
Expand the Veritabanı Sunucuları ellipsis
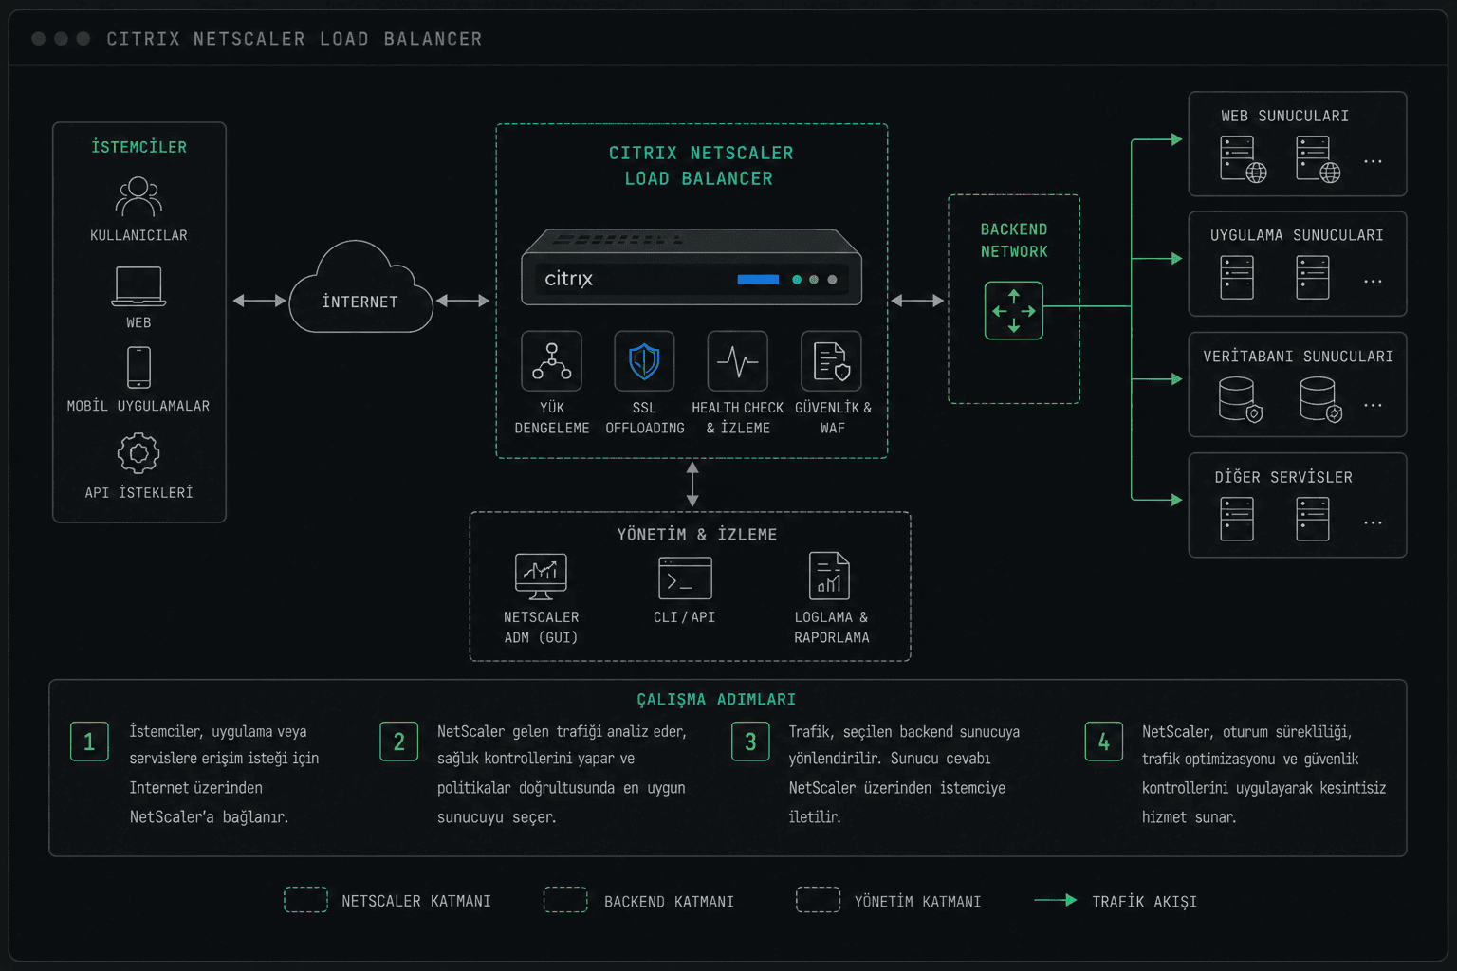click(1373, 405)
